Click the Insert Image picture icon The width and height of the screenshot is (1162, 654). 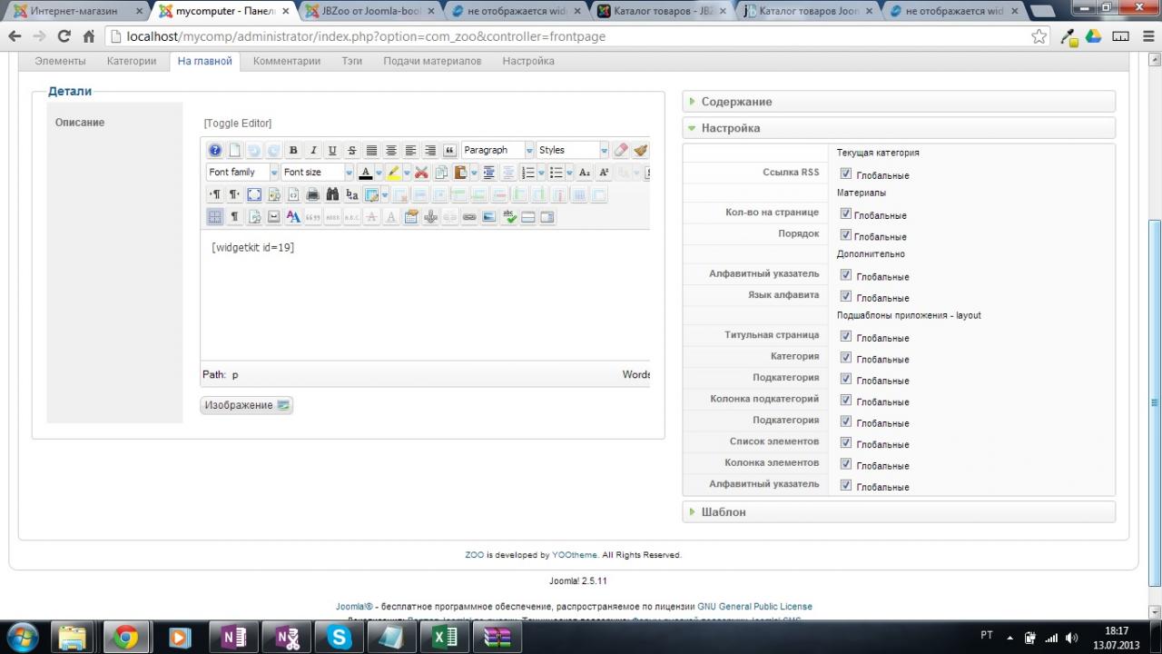pos(489,217)
